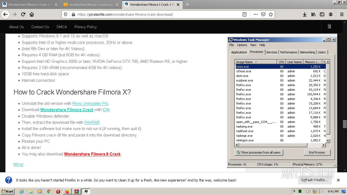This screenshot has height=195, width=347.
Task: Click Show processes from all users
Action: pyautogui.click(x=259, y=152)
